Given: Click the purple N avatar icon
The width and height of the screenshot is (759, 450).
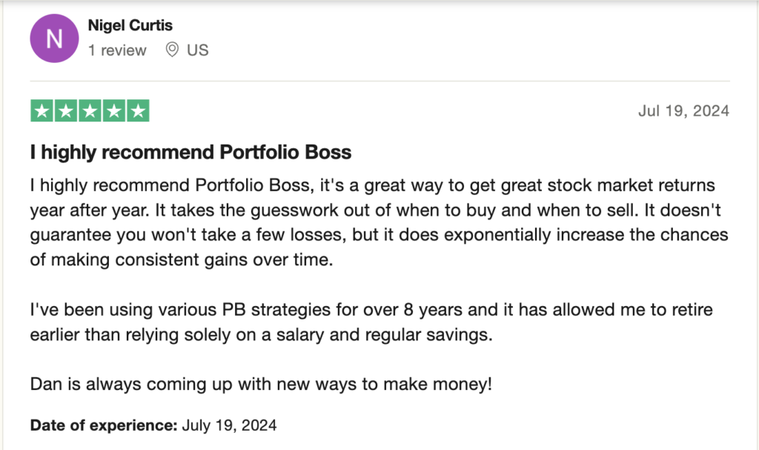Looking at the screenshot, I should tap(54, 39).
